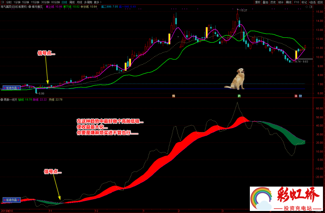Click the 叠加 overlay button
The image size is (325, 213).
pos(266,2)
